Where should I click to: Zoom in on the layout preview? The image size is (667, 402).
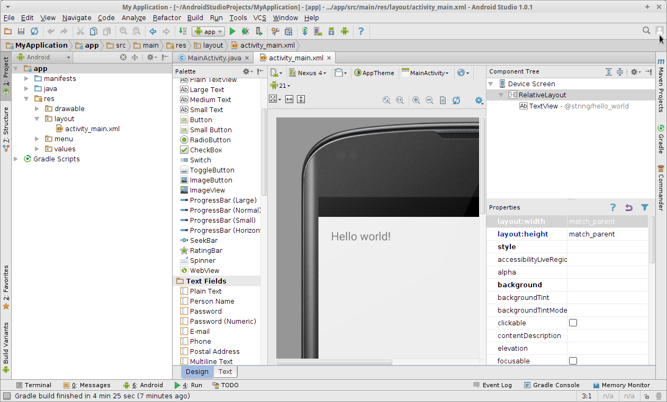click(416, 100)
